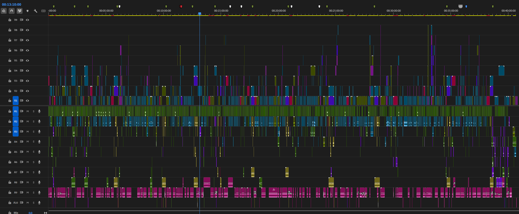Target track V2 label
This screenshot has height=214, width=519.
(16, 91)
